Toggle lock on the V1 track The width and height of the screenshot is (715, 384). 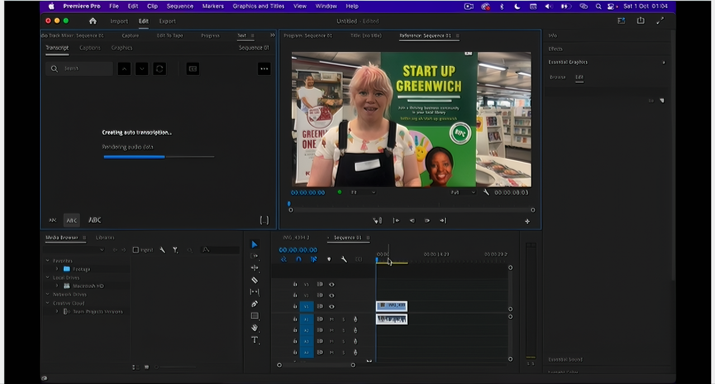point(295,306)
